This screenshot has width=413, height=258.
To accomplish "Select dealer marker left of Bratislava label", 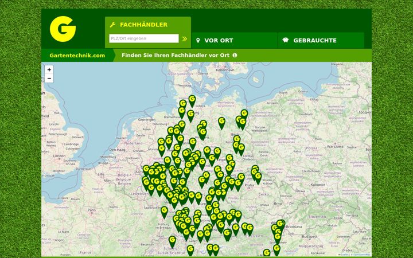I will tap(280, 226).
